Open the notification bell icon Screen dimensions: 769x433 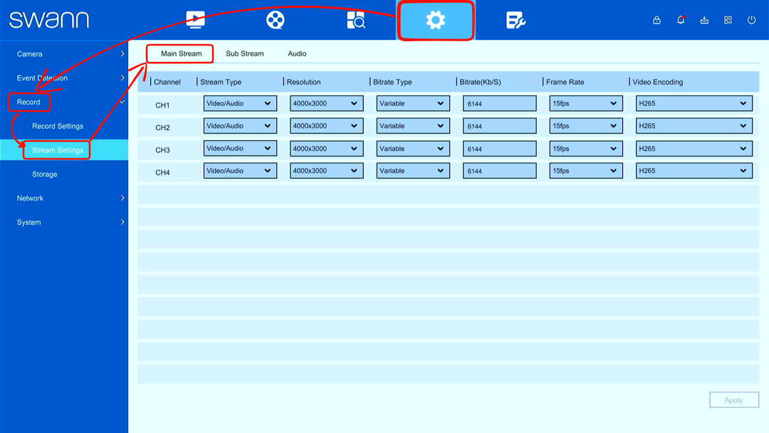(x=681, y=20)
